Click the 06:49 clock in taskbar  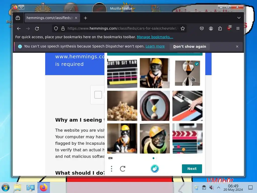click(x=233, y=187)
